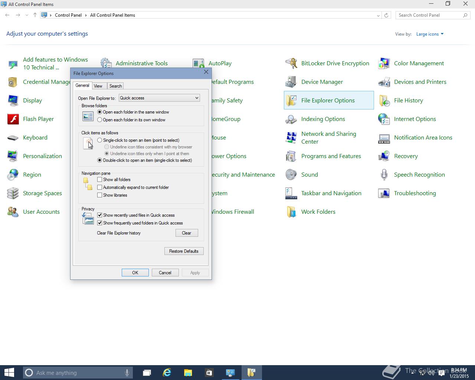Viewport: 475px width, 380px height.
Task: Click OK in File Explorer Options
Action: (x=135, y=273)
